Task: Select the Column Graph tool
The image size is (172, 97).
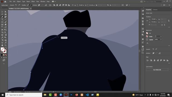Action: [5, 40]
